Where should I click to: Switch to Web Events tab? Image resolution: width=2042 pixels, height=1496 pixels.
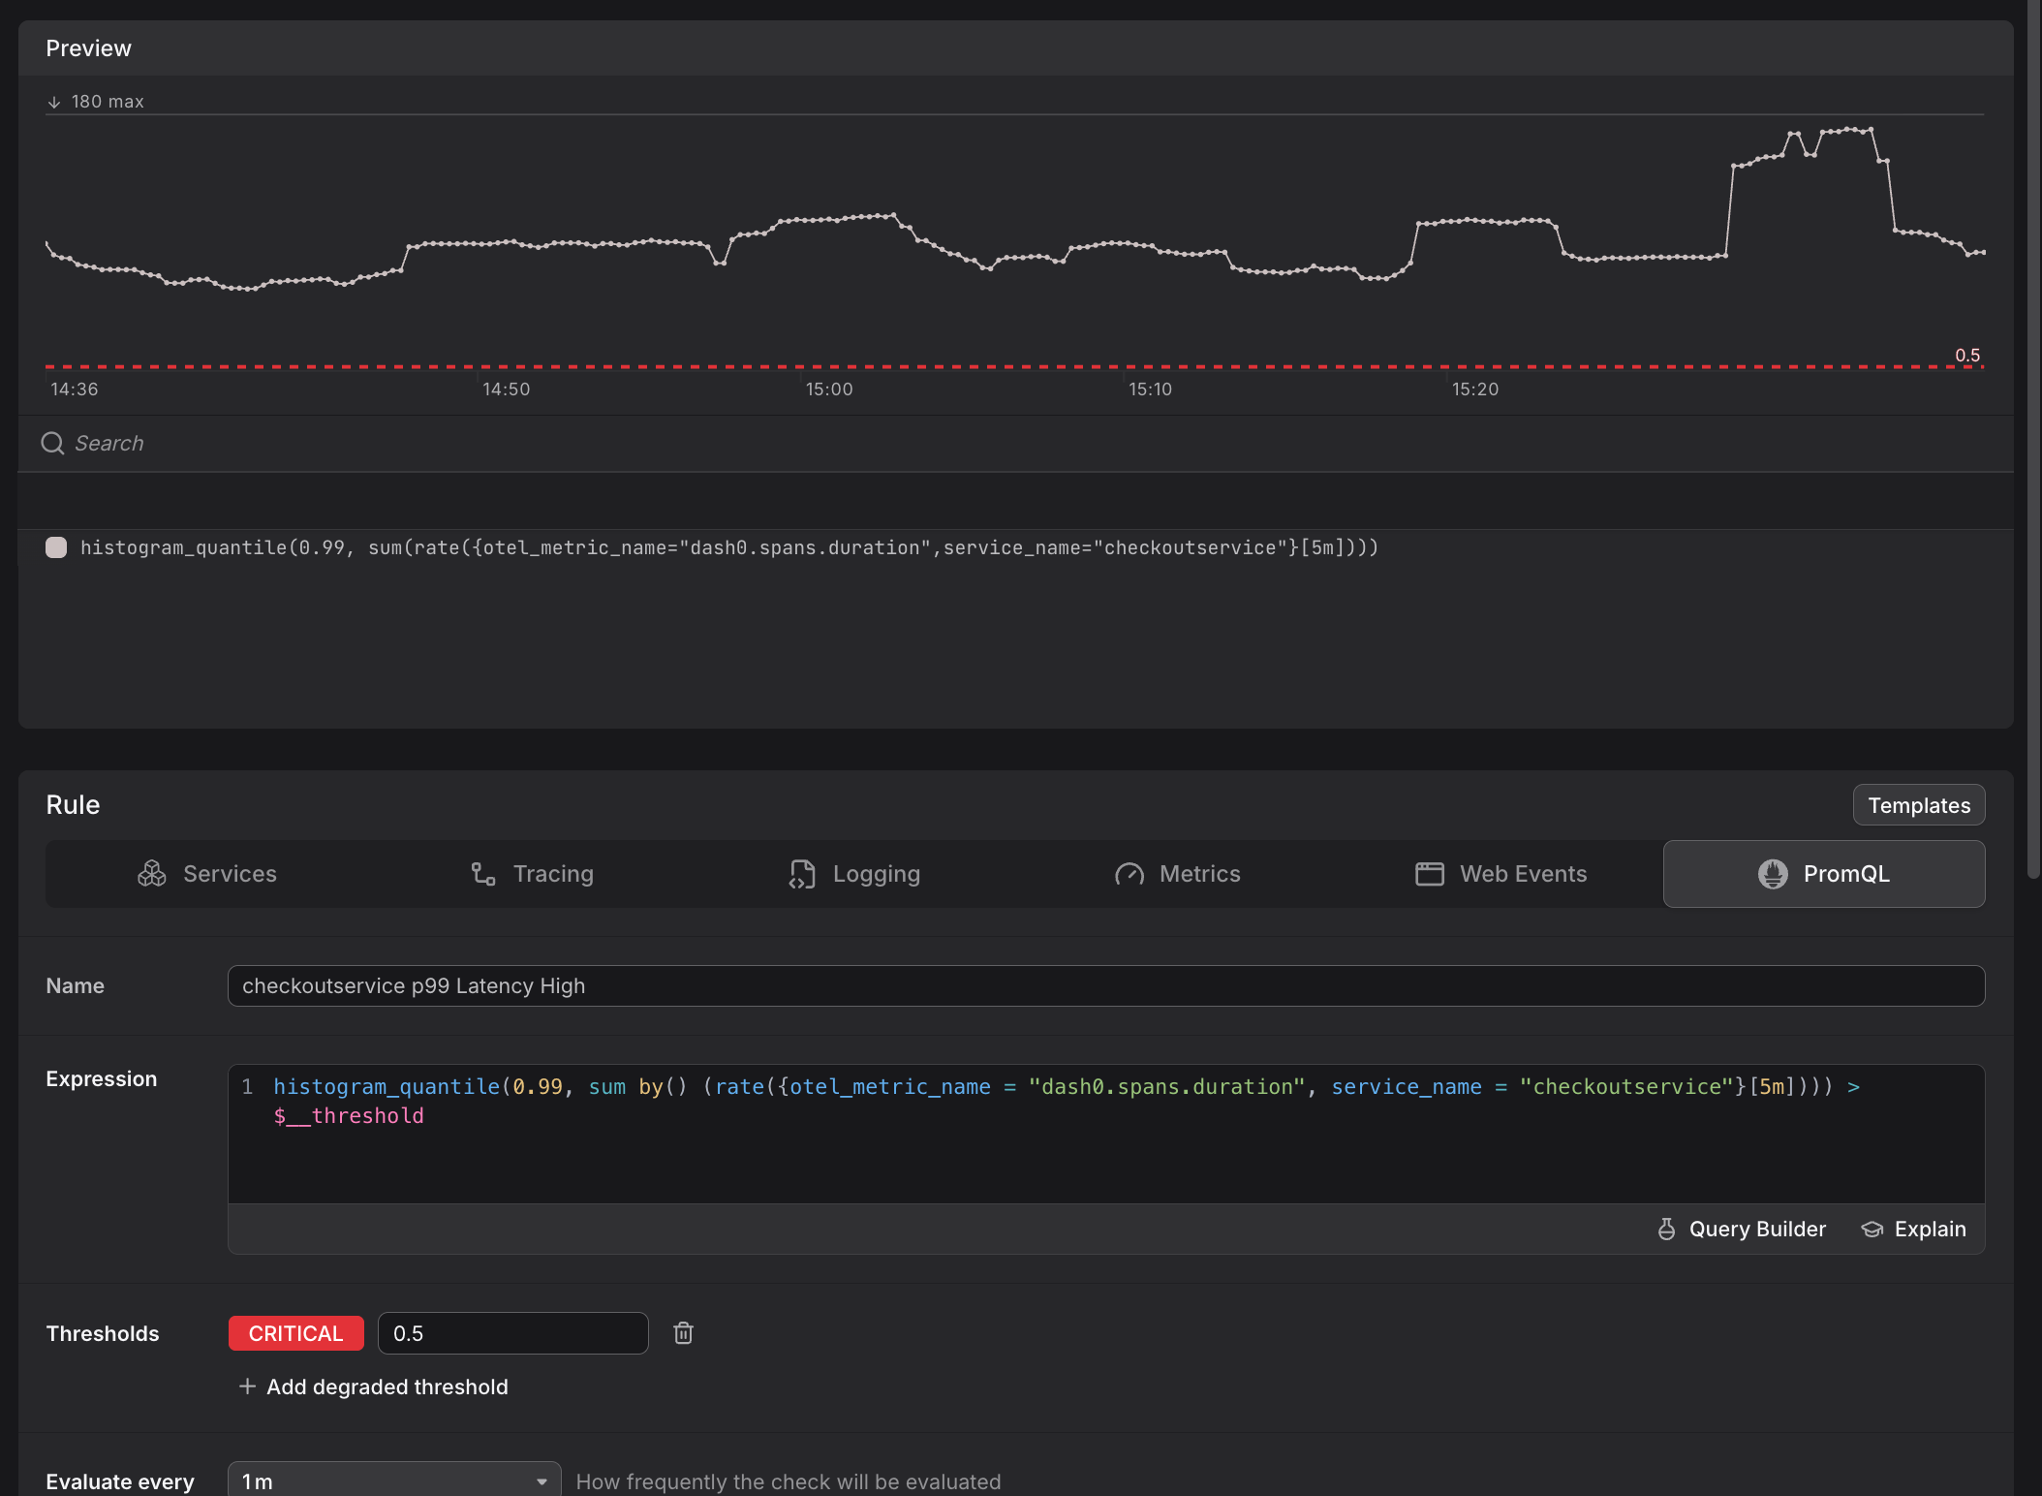point(1501,874)
